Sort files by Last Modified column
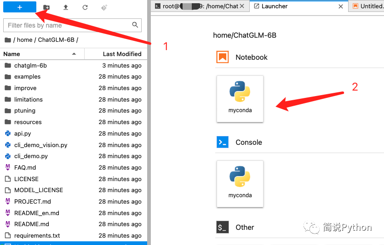The width and height of the screenshot is (384, 245). coord(122,54)
